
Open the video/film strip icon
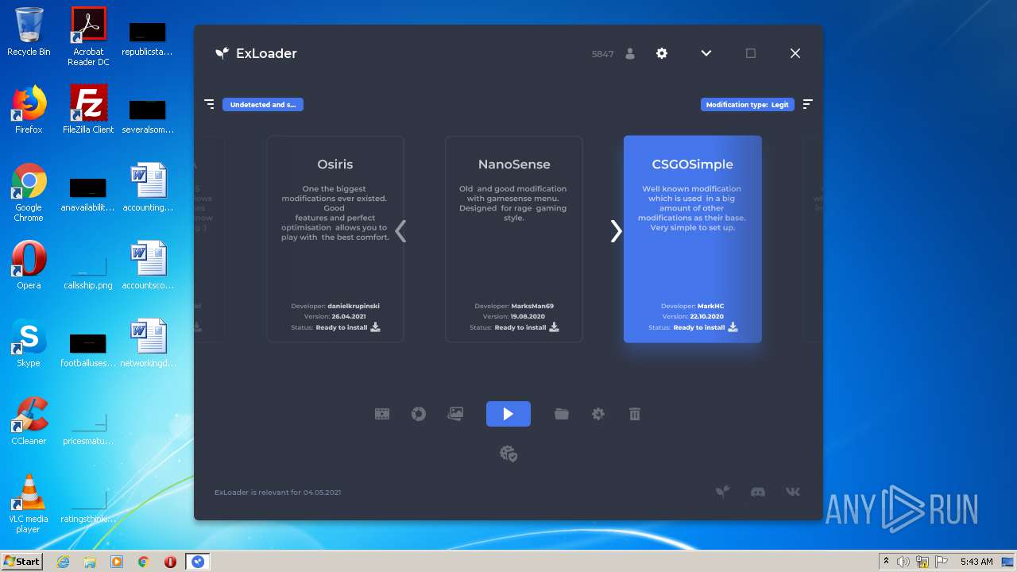point(382,414)
